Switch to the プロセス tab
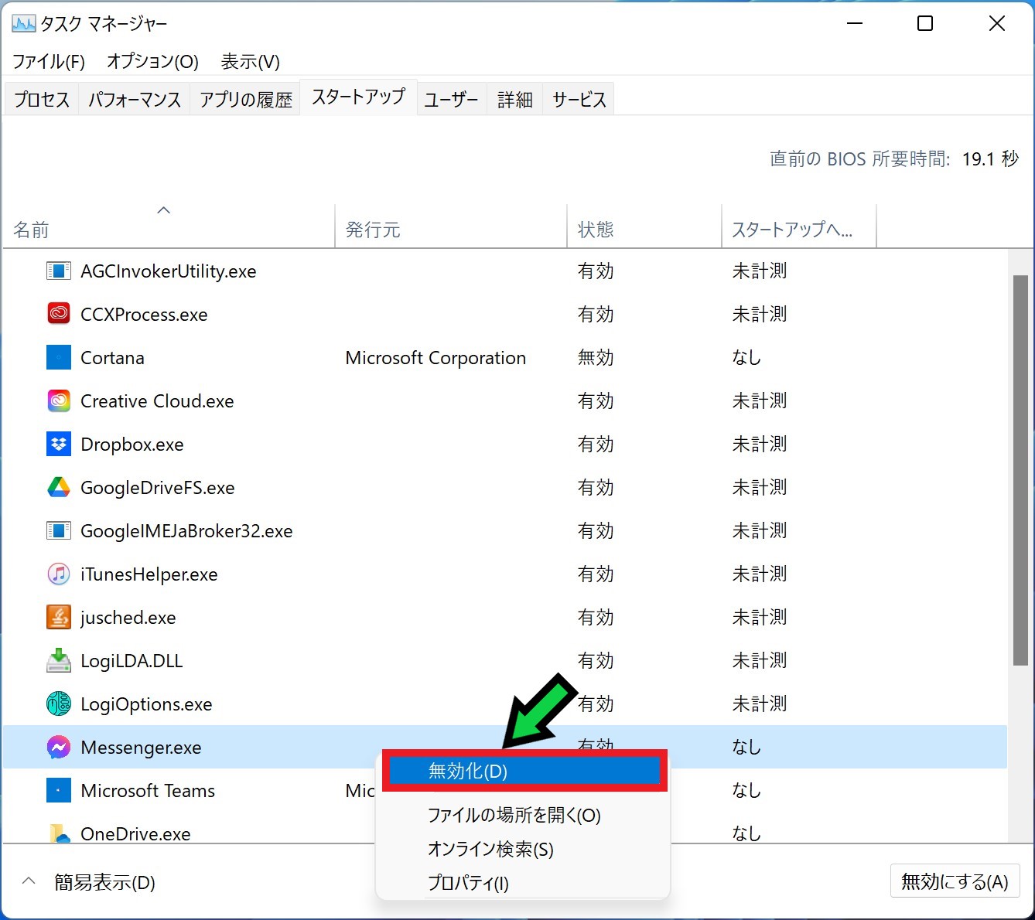 [x=42, y=100]
